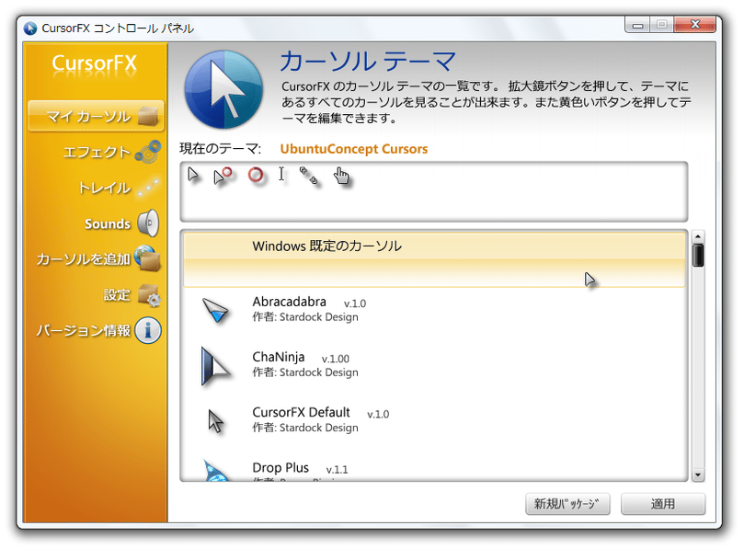Select the ChaNinja theme name
This screenshot has width=744, height=549.
point(279,357)
